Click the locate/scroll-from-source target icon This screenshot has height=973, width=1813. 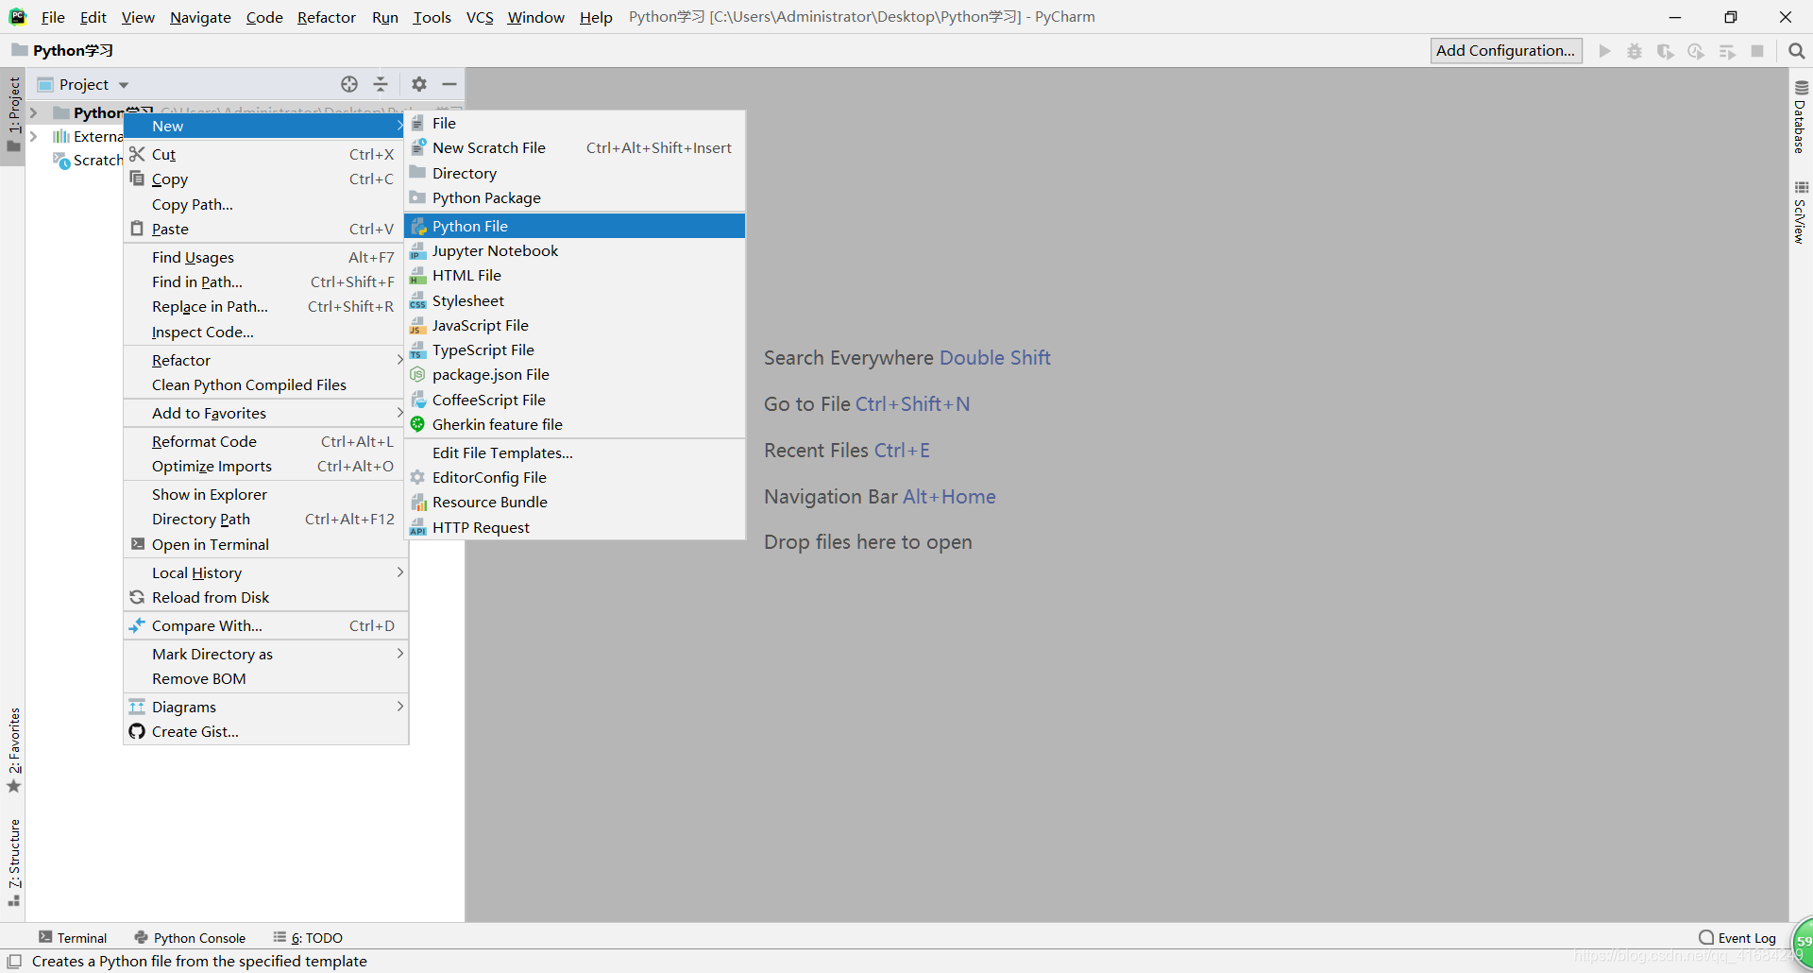click(349, 84)
